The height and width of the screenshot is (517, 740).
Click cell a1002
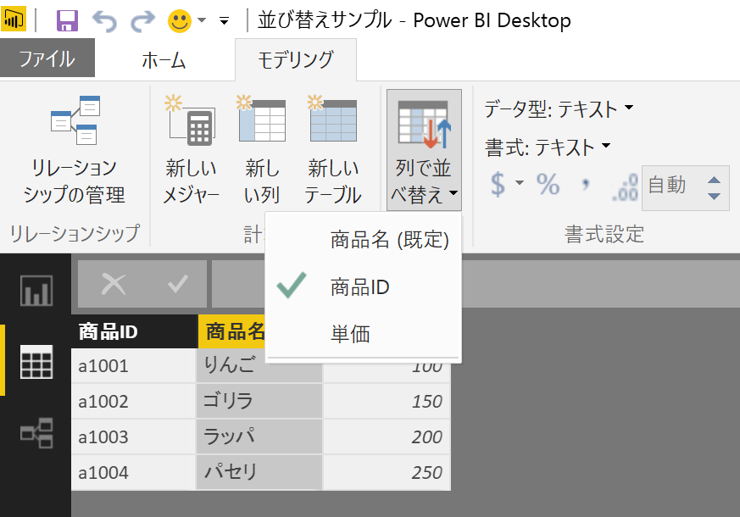point(134,401)
